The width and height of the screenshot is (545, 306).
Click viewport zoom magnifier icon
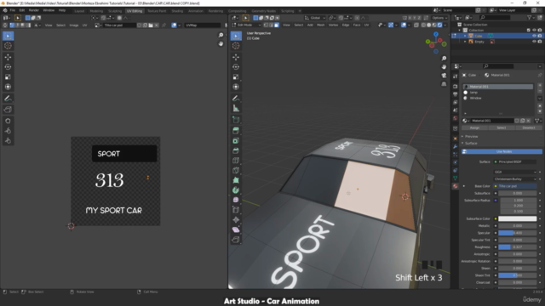(x=444, y=59)
